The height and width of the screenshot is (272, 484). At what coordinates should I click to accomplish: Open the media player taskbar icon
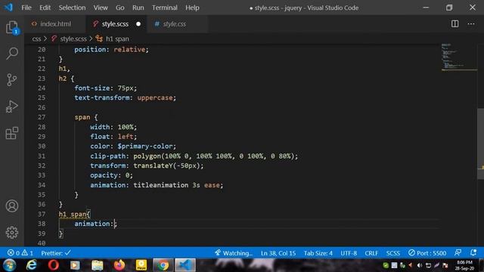pyautogui.click(x=75, y=265)
